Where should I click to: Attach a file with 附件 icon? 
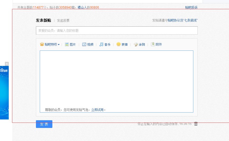tap(156, 44)
